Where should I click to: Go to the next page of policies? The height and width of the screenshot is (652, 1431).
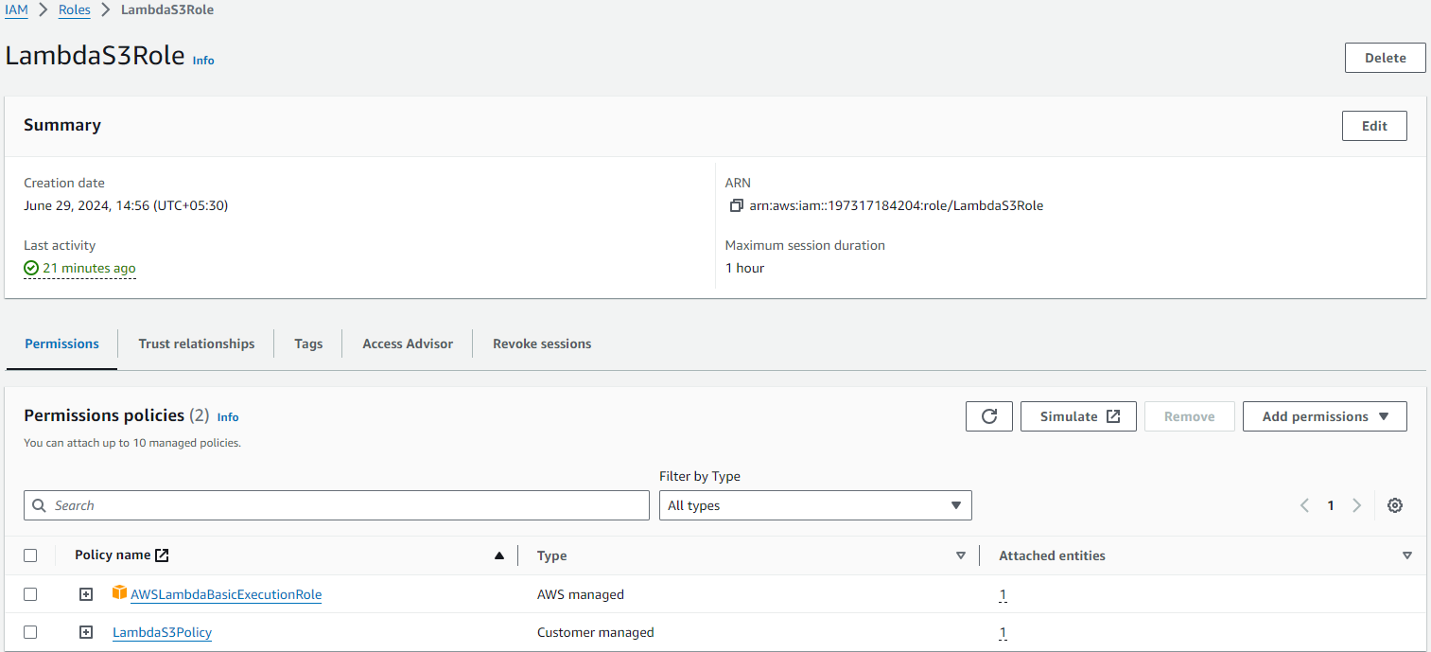coord(1356,505)
